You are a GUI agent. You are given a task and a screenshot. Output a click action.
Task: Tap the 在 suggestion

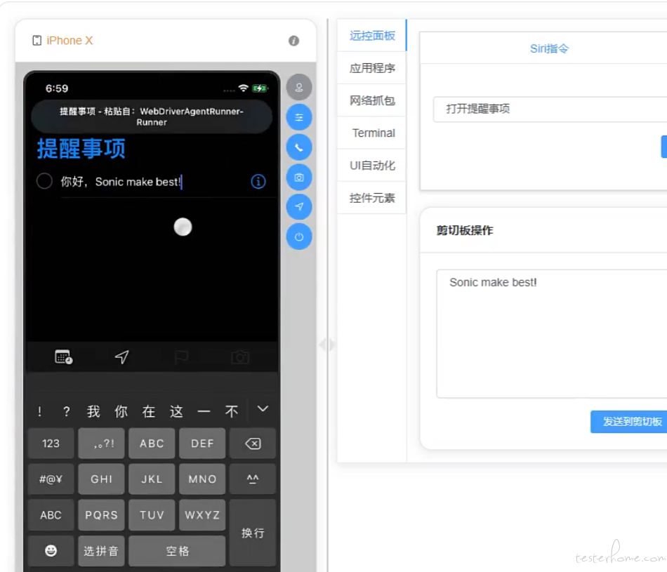coord(149,411)
